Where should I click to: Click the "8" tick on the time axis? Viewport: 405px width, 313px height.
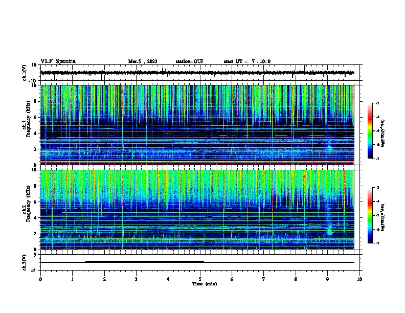pos(296,279)
